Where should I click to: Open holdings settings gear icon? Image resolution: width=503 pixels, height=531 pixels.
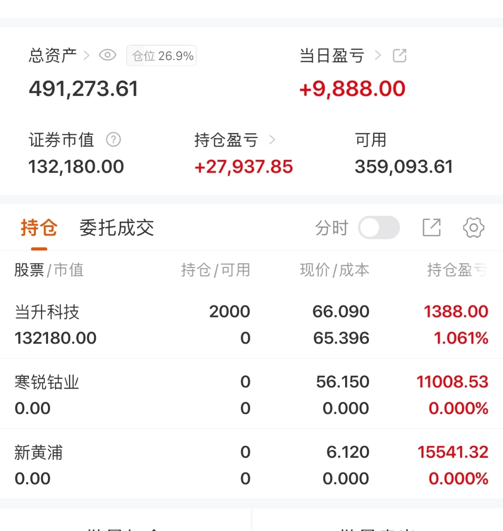pos(473,228)
